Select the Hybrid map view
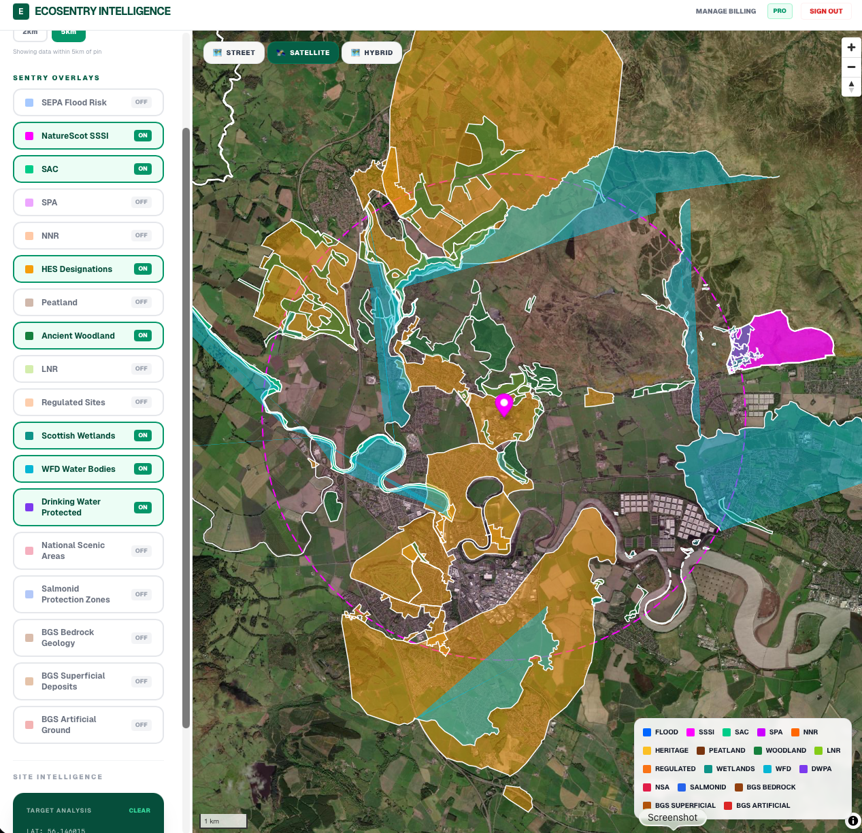Viewport: 862px width, 833px height. (x=371, y=52)
